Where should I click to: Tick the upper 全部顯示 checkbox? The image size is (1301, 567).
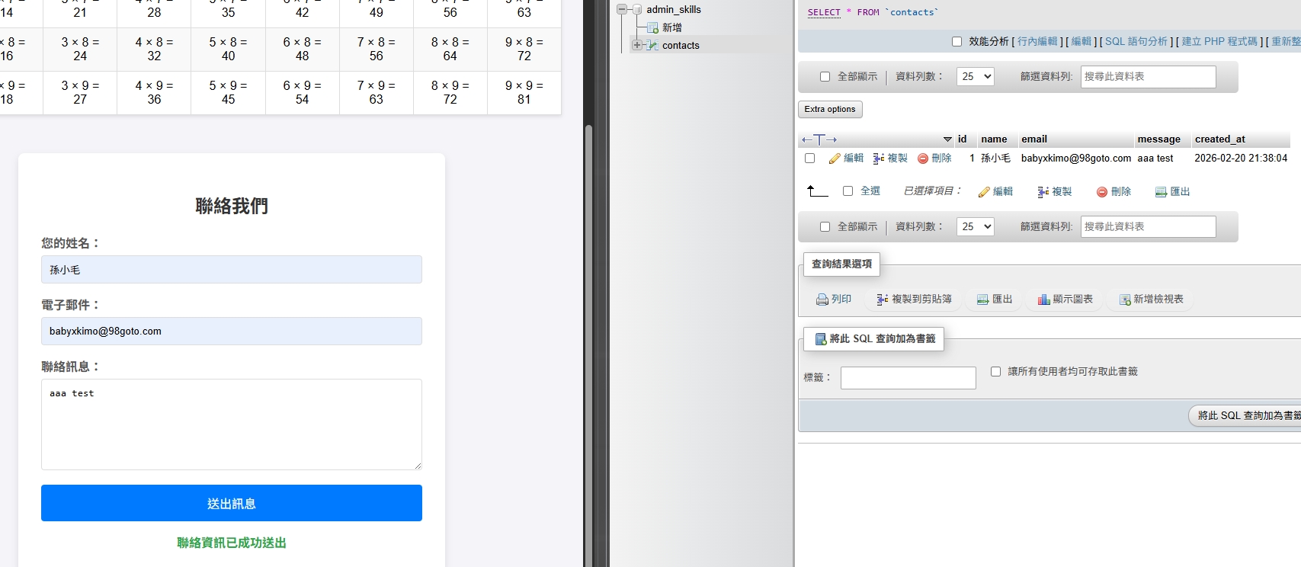(x=825, y=77)
